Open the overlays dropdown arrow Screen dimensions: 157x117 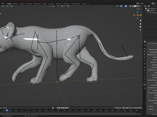[128, 6]
